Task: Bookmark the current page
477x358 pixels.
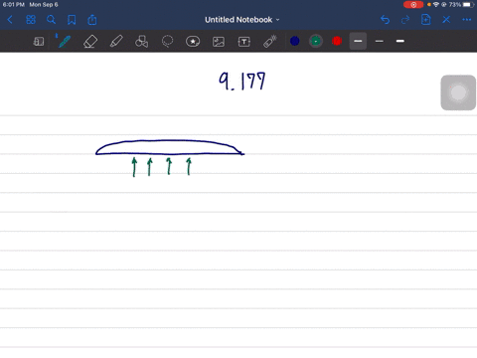Action: 72,20
